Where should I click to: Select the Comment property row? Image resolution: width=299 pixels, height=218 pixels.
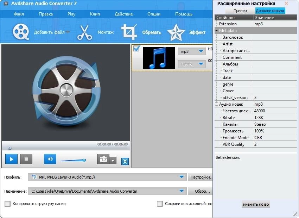256,57
